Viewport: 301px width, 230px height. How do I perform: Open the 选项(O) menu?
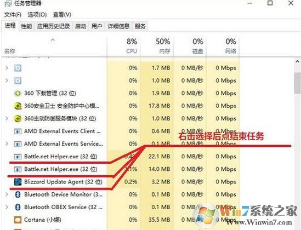[37, 15]
